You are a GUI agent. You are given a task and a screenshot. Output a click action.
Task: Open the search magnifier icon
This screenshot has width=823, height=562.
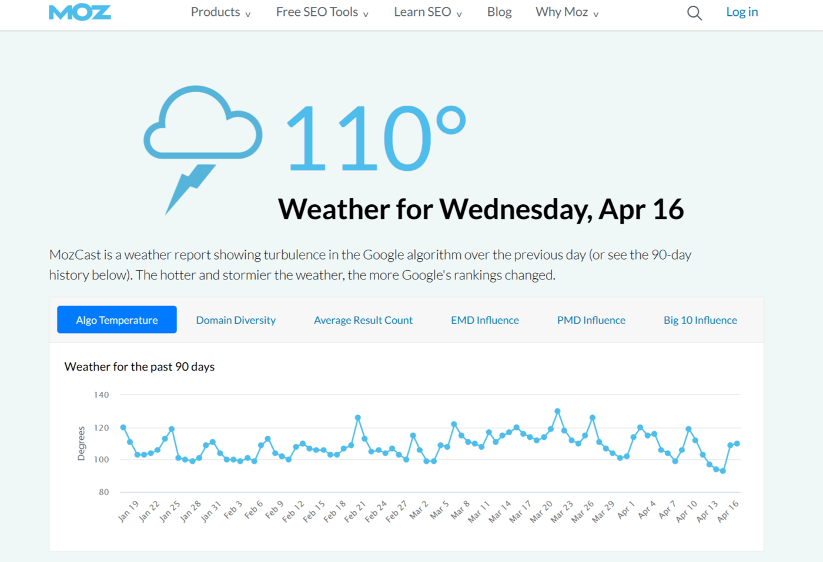tap(694, 13)
